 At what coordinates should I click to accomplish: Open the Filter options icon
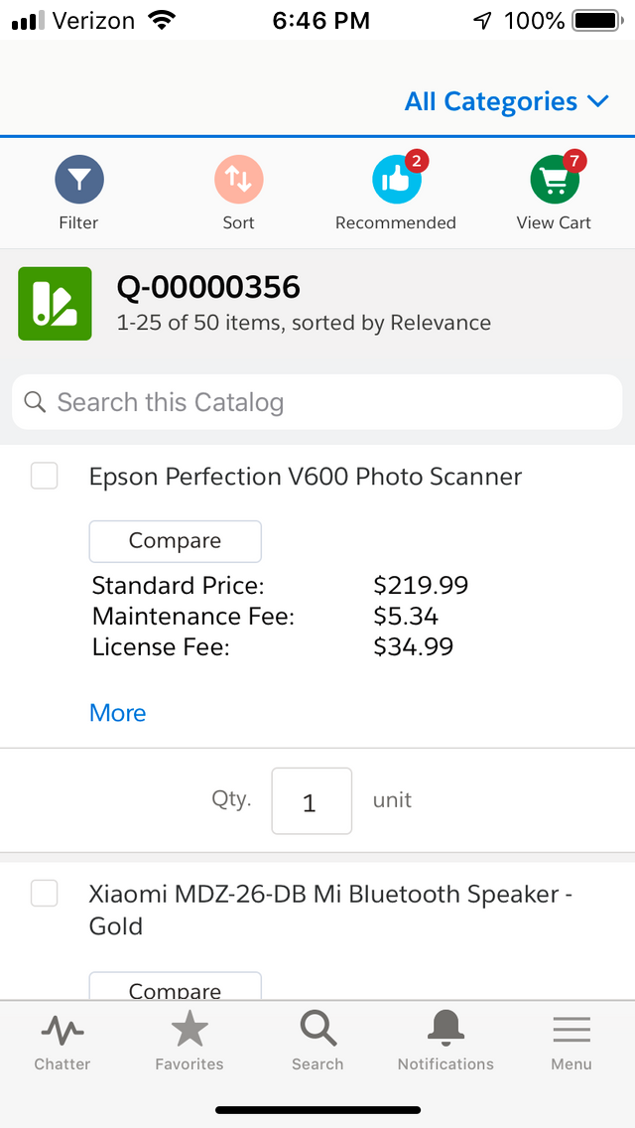[78, 181]
